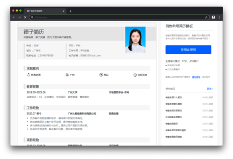Click the 销售助理简历模板 sidebar heading
Screen dimensions: 233x159
pos(179,26)
